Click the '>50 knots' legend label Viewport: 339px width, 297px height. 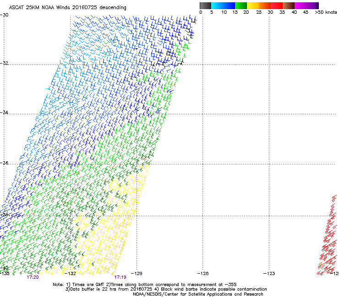(x=326, y=12)
